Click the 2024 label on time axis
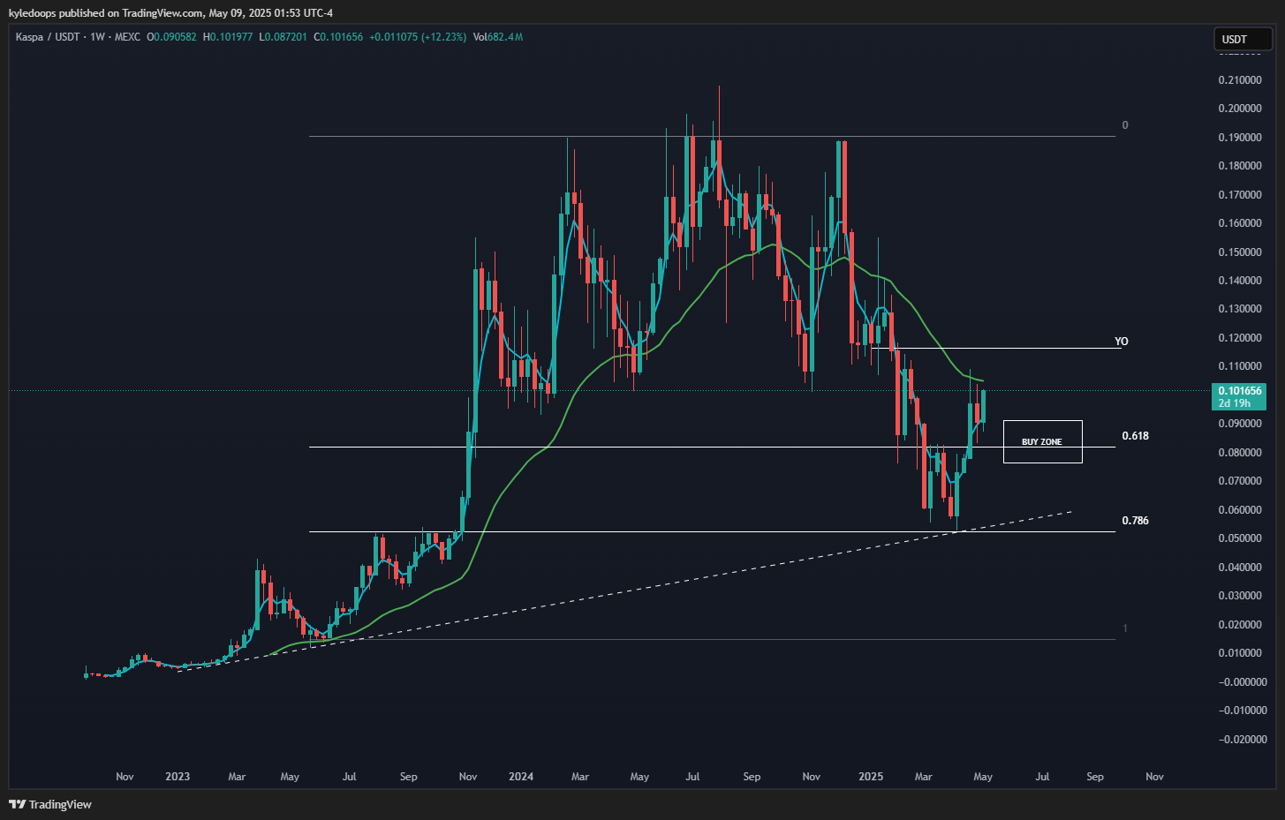Screen dimensions: 1285x820 (x=521, y=777)
